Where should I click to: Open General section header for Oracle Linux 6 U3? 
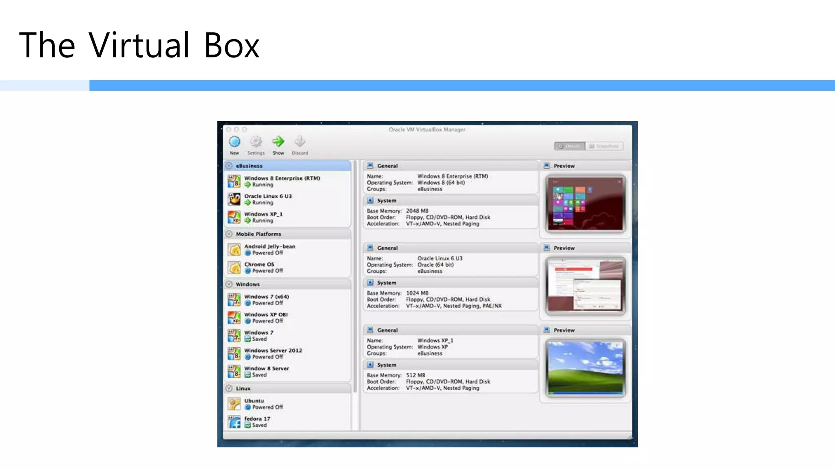point(451,248)
